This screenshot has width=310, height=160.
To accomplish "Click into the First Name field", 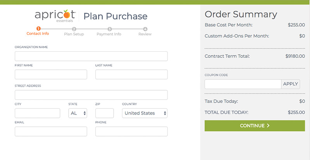I will 51,74.
